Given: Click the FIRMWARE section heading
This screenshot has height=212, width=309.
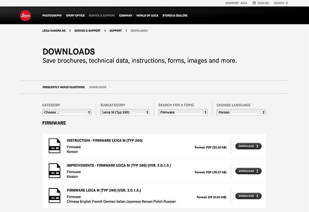Looking at the screenshot, I should point(54,123).
